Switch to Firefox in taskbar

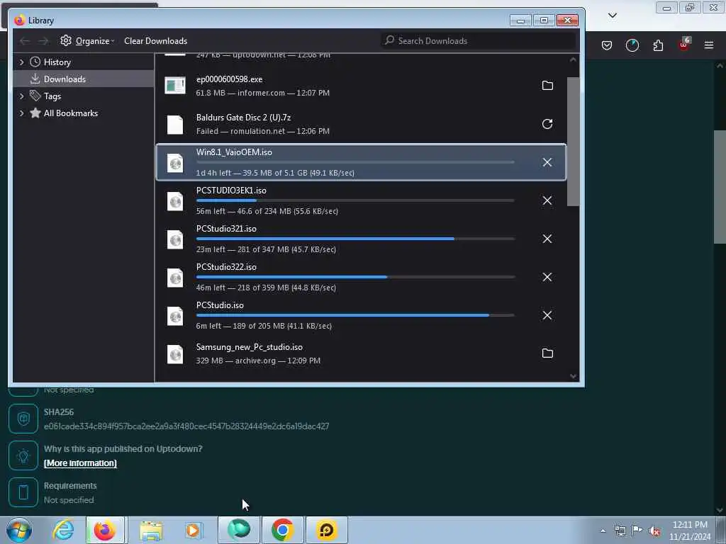(105, 530)
